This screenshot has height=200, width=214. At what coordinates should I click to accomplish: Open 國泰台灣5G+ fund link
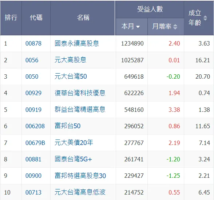tap(74, 159)
